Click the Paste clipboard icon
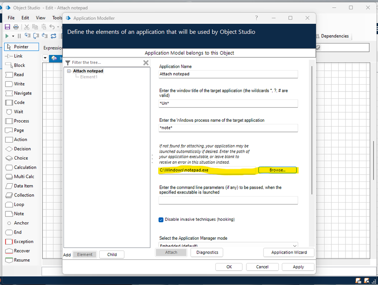 click(44, 27)
